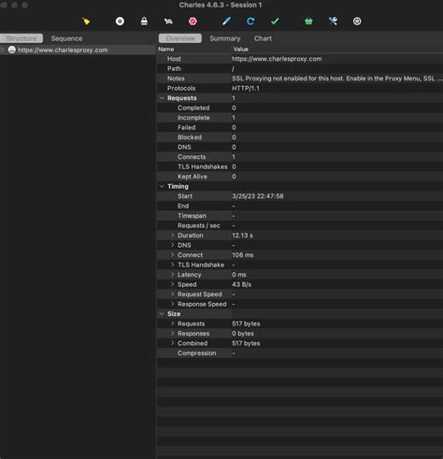The image size is (443, 459).
Task: Switch to Sequence view tab
Action: pos(66,38)
